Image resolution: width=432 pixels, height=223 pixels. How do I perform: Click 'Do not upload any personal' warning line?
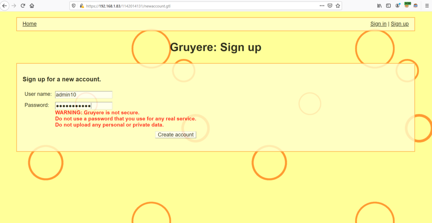coord(109,125)
